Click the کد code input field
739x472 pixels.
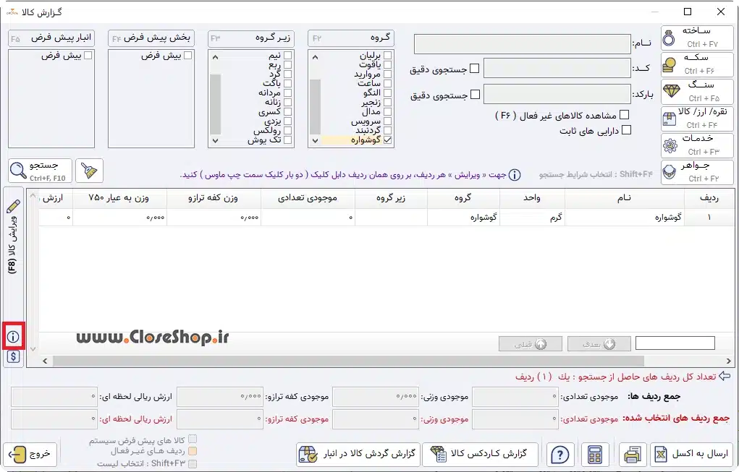[x=557, y=68]
